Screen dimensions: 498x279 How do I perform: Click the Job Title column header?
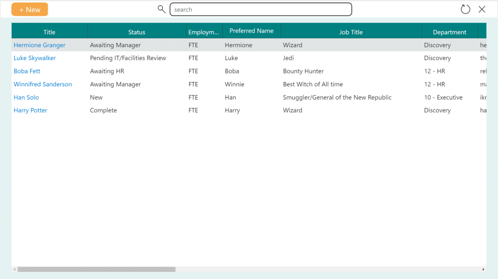(x=351, y=31)
